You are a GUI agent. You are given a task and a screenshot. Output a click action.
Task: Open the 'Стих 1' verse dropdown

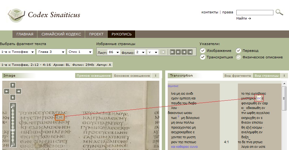click(x=79, y=52)
